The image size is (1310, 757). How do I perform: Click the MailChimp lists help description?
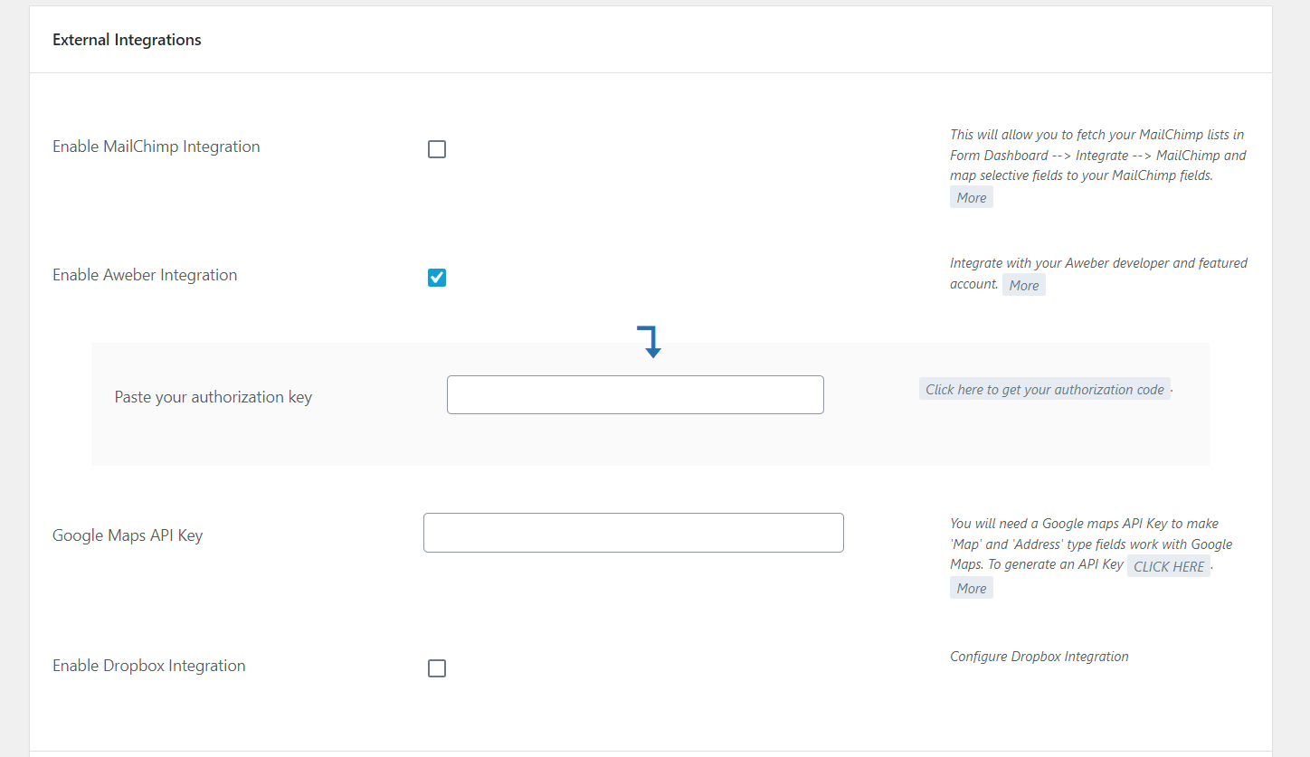pos(1096,155)
